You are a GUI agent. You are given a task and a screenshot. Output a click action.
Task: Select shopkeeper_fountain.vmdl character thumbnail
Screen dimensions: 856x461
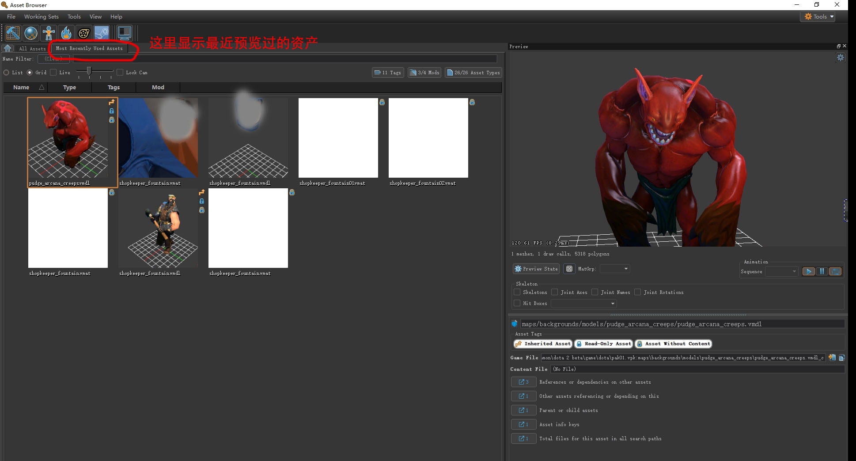[x=158, y=228]
